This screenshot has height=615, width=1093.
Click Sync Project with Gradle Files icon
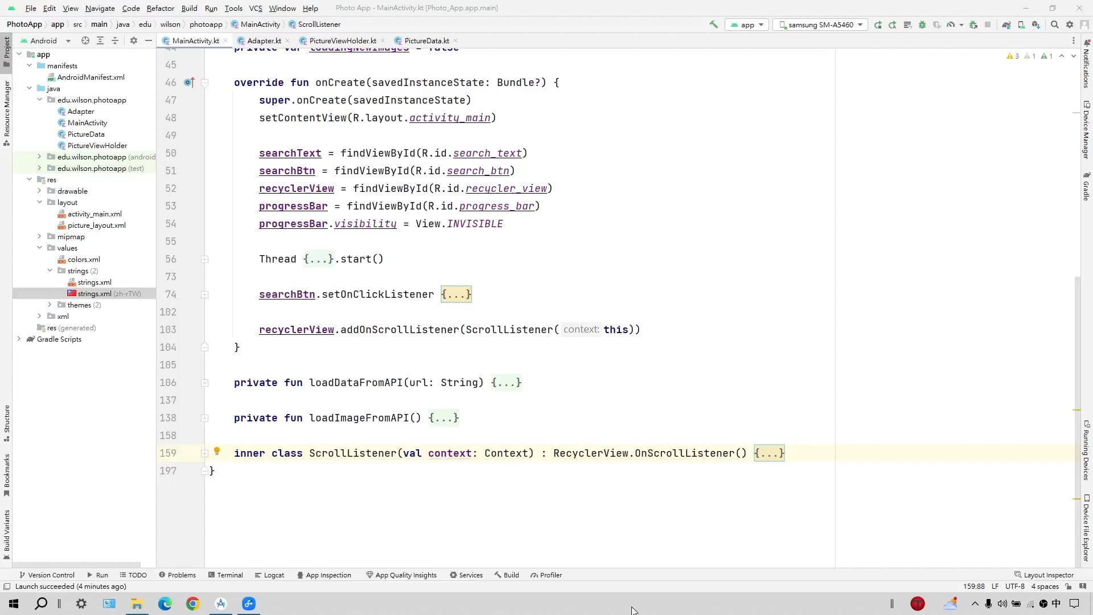pos(1006,24)
